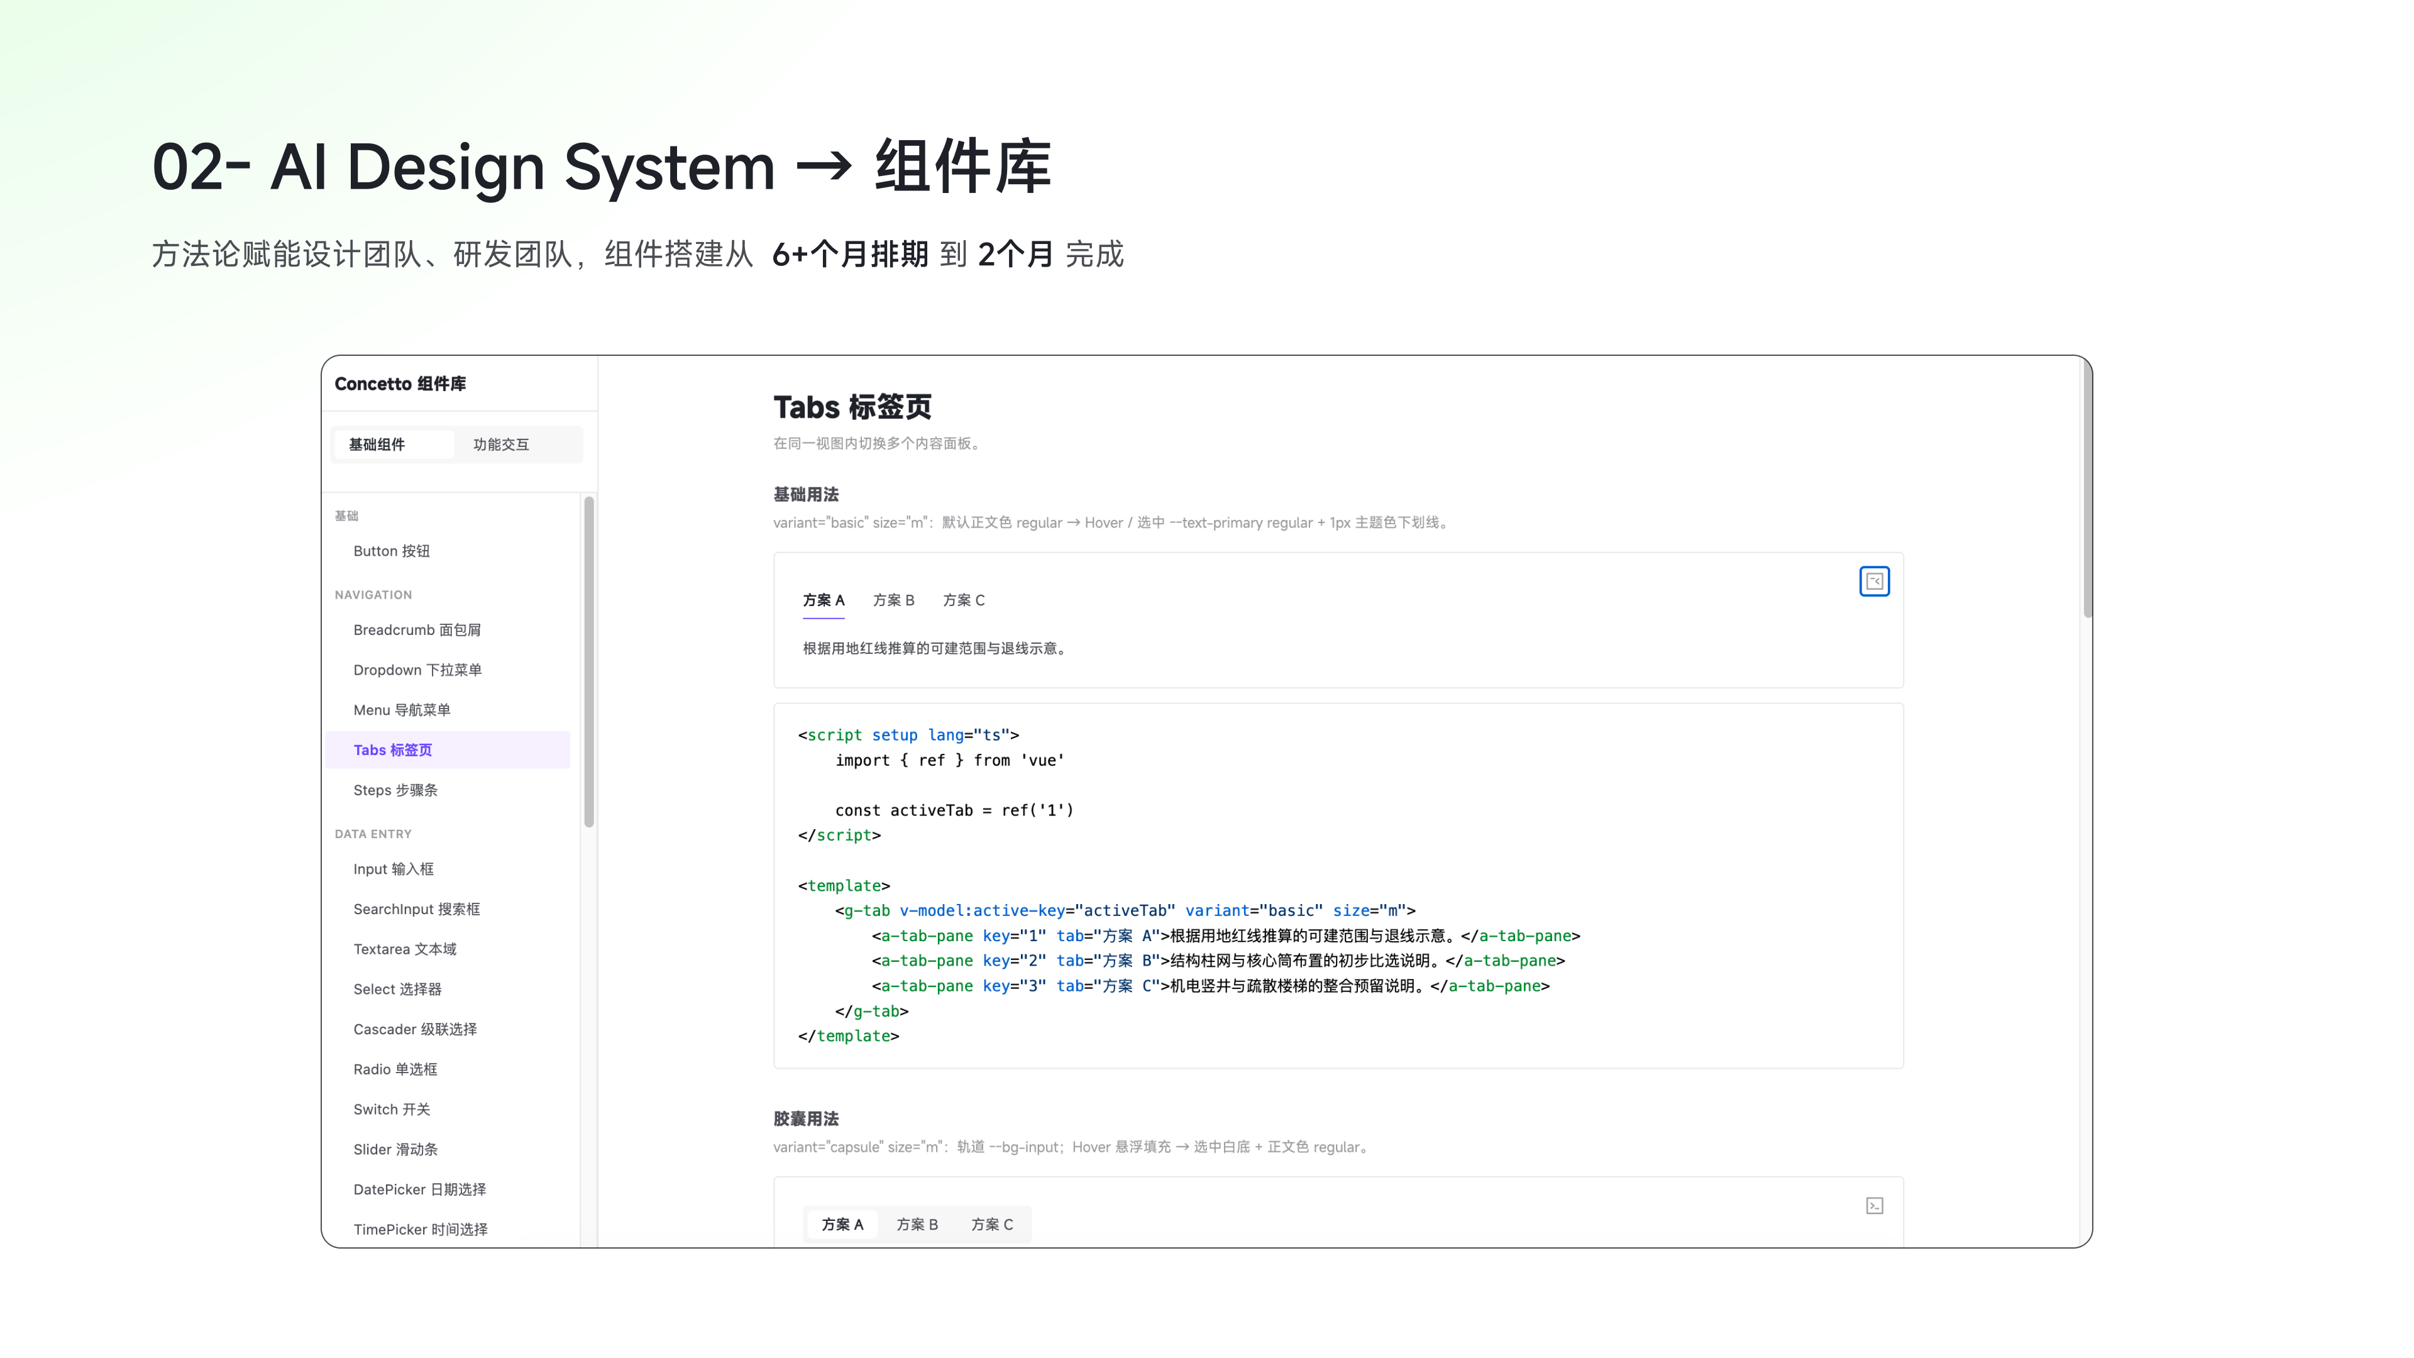The height and width of the screenshot is (1358, 2414).
Task: Open Dropdown 下拉菜单 page
Action: 448,670
